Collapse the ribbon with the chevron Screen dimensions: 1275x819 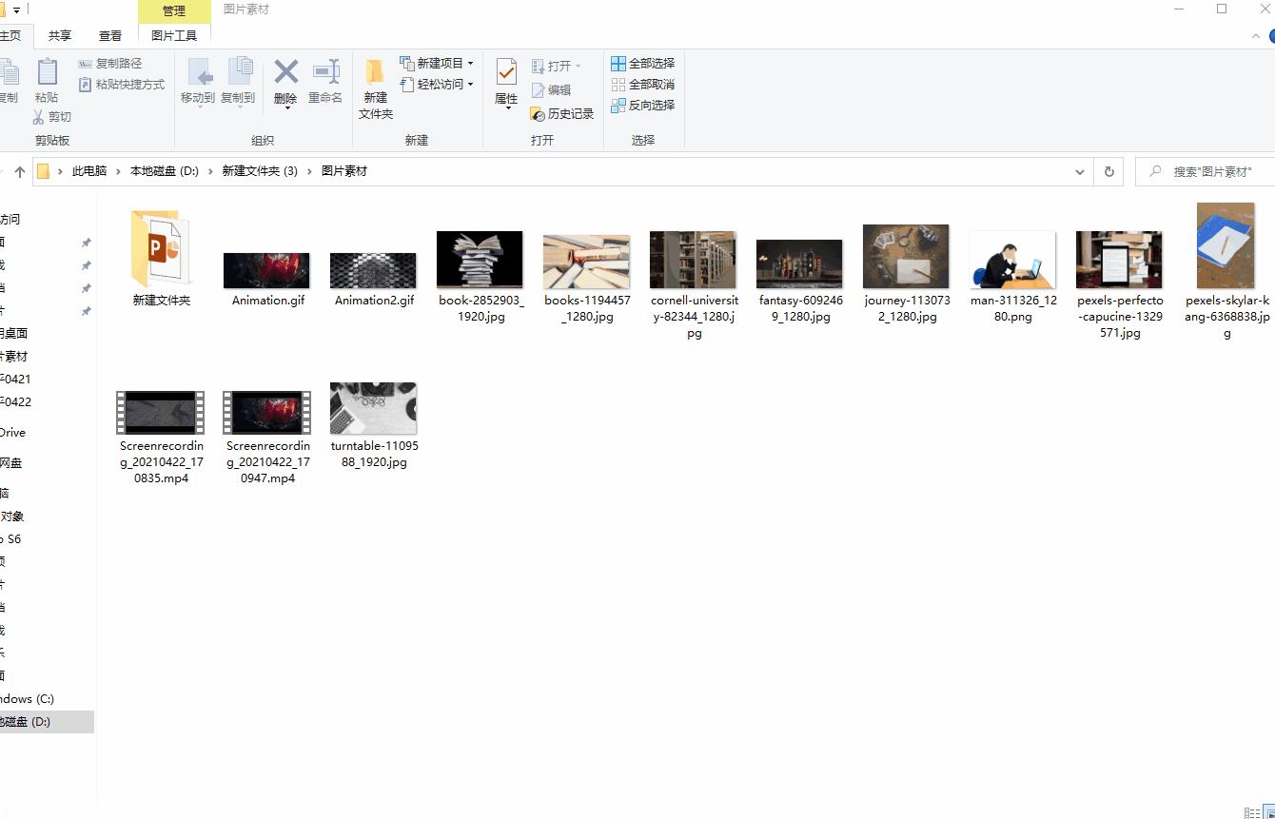coord(1255,36)
